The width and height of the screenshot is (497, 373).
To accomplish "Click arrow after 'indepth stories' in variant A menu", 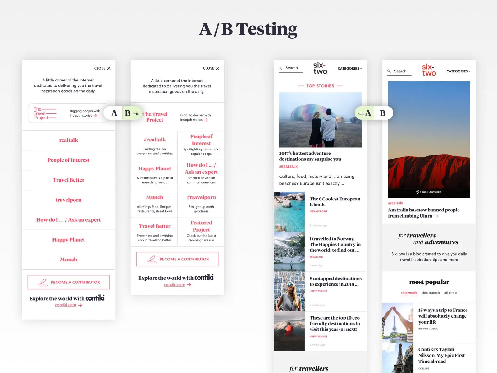I will tap(95, 116).
